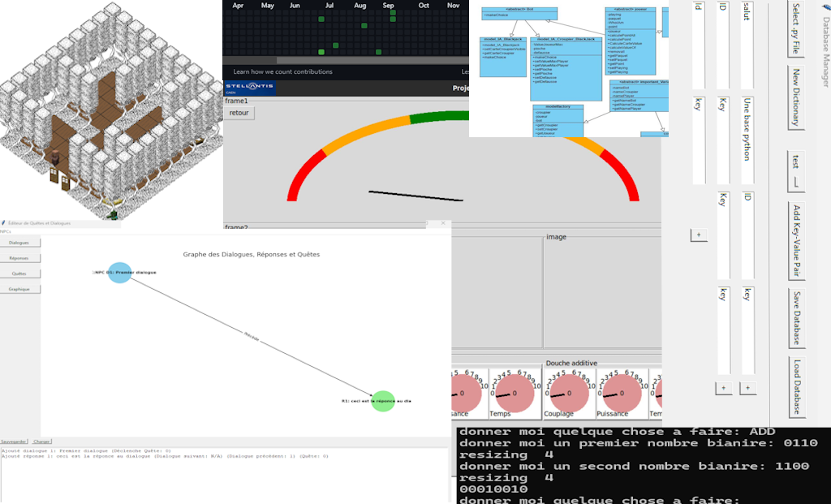831x504 pixels.
Task: Show the Graphique view
Action: pos(19,289)
